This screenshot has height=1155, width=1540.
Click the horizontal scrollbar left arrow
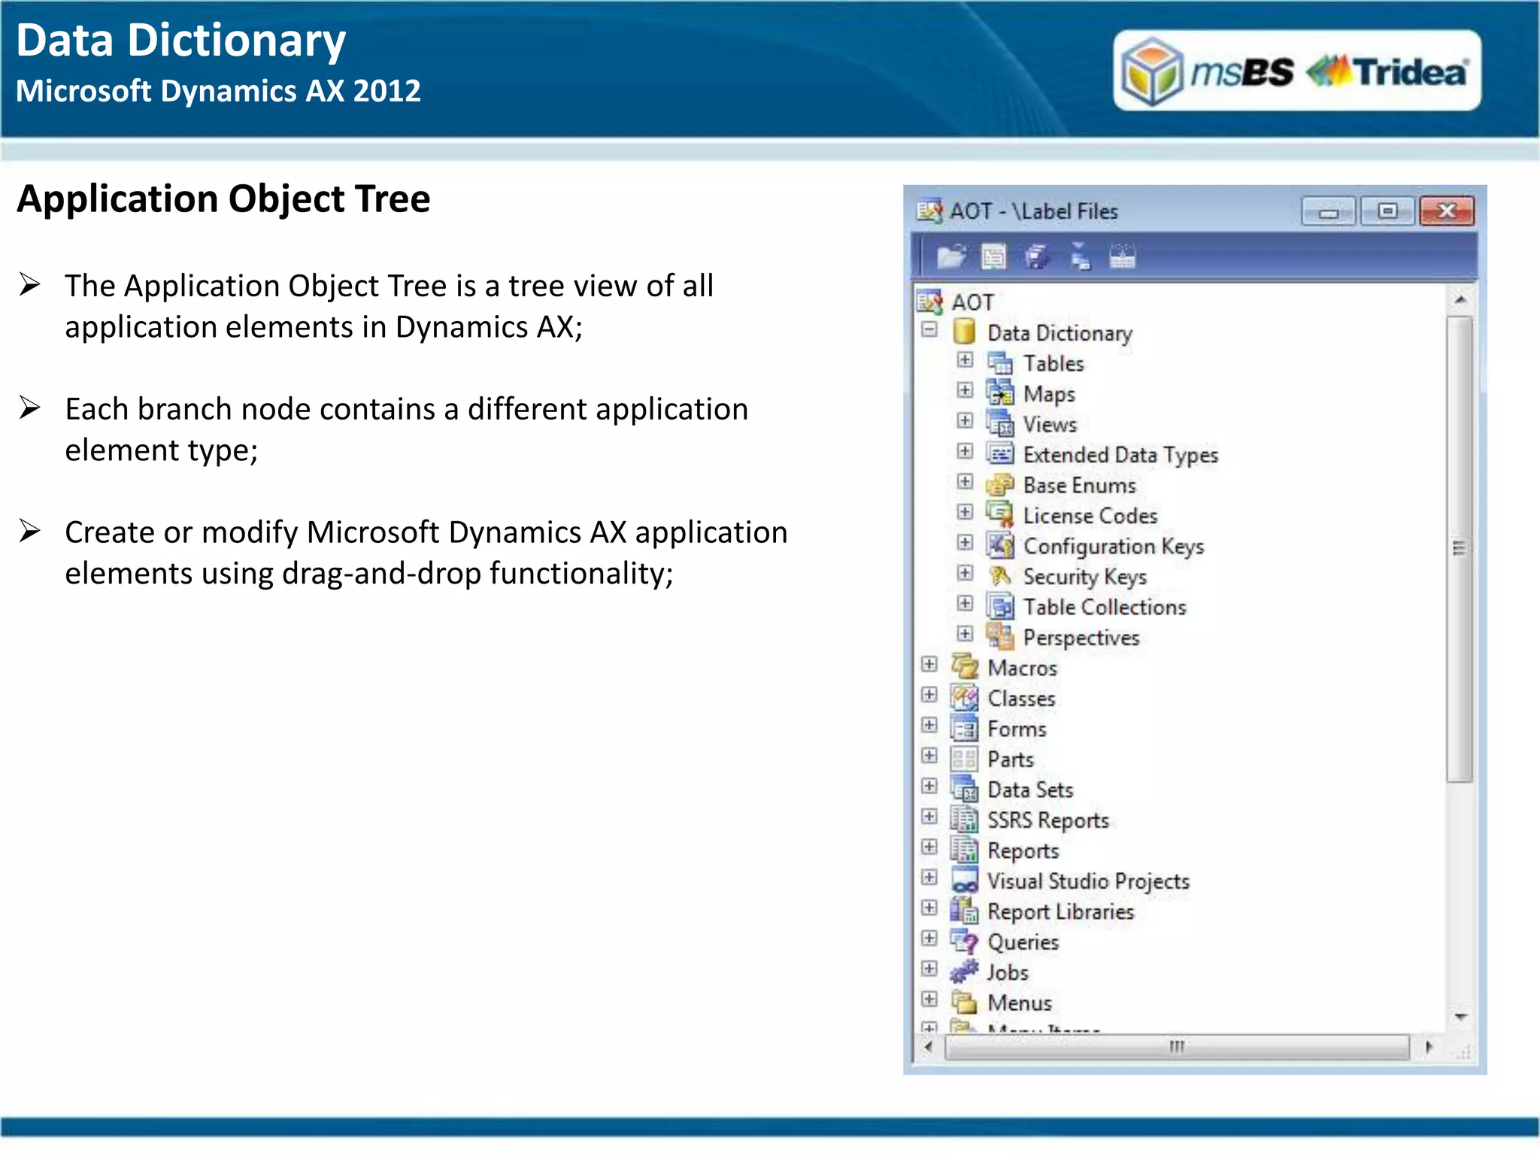(x=929, y=1046)
